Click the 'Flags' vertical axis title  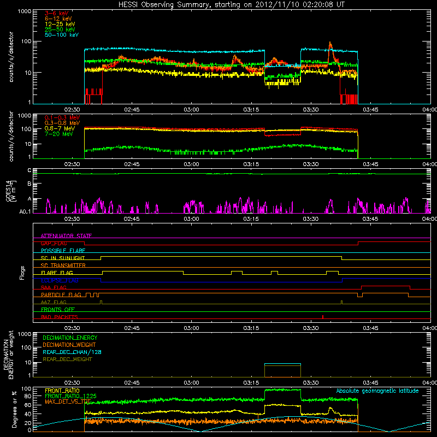click(x=22, y=273)
